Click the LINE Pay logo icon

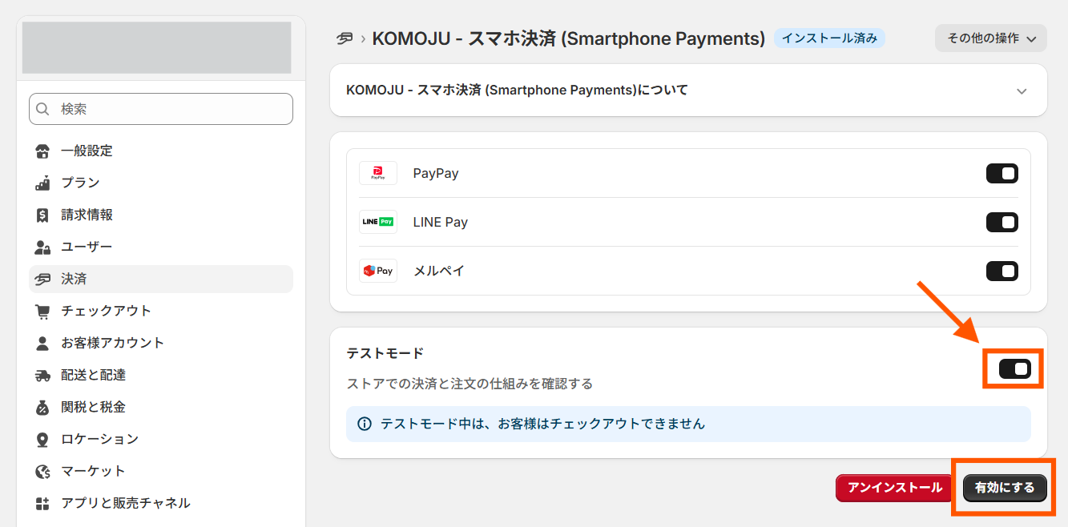[x=378, y=222]
